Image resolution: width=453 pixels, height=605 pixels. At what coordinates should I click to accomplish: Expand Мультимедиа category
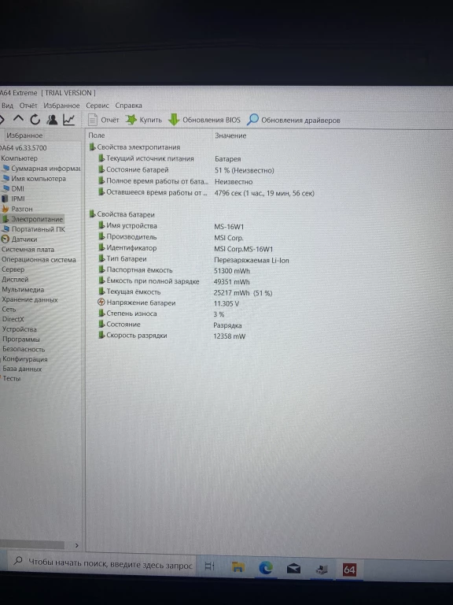tap(23, 289)
